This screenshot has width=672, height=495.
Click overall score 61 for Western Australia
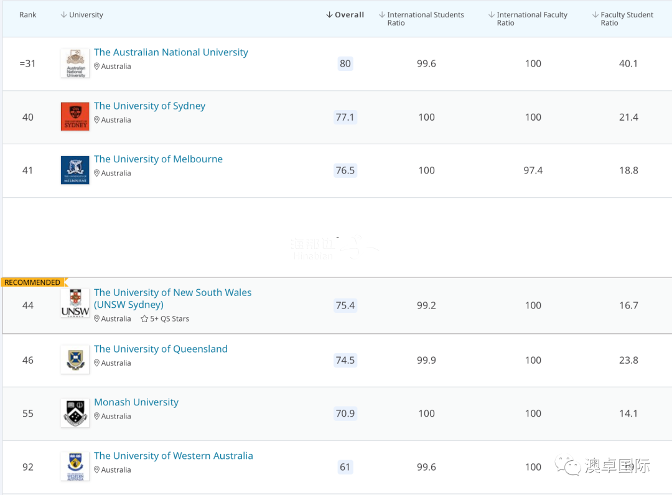pos(345,467)
